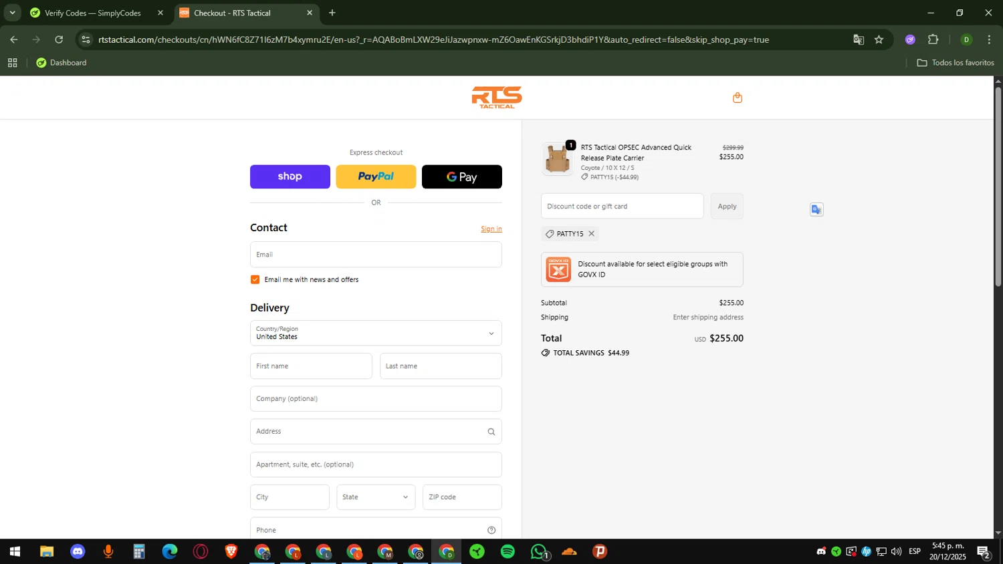Click the TOTAL SAVINGS $44.99 text
The width and height of the screenshot is (1003, 564).
coord(591,354)
